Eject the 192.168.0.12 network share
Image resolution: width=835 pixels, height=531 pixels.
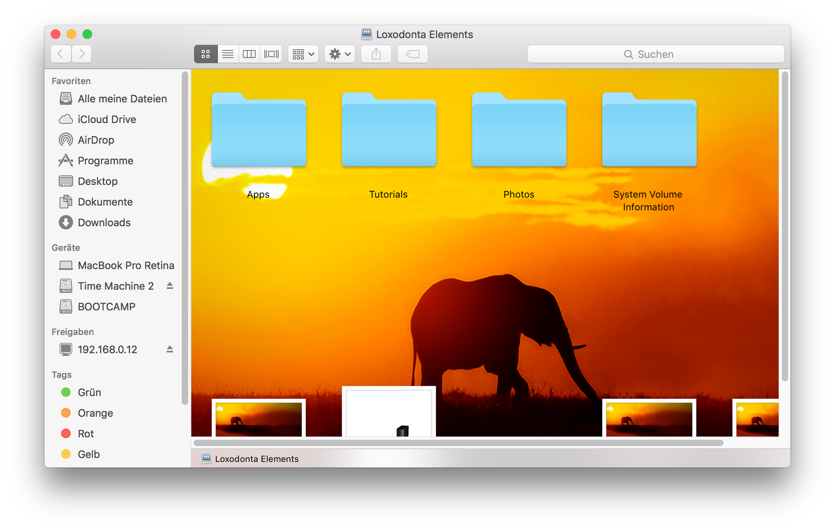(x=170, y=349)
